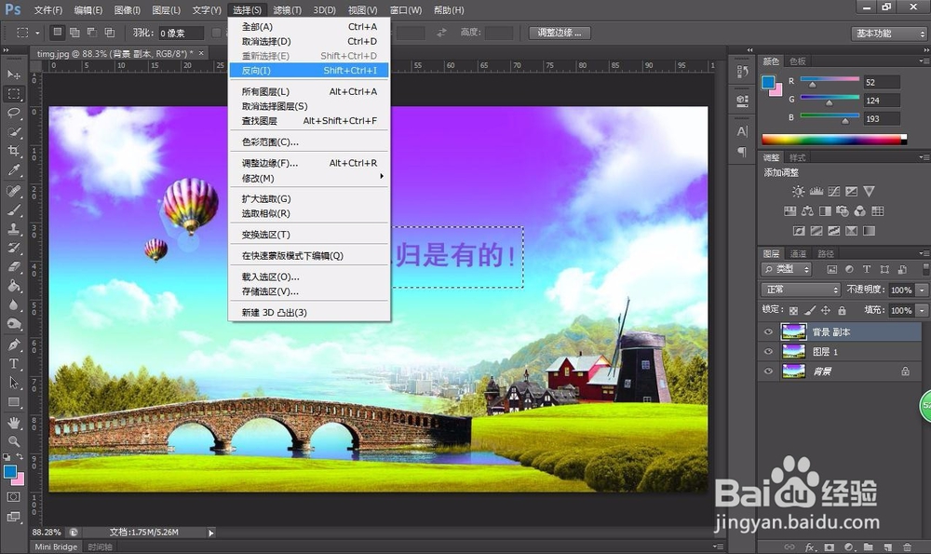Select the Move tool
The height and width of the screenshot is (554, 931).
click(14, 74)
